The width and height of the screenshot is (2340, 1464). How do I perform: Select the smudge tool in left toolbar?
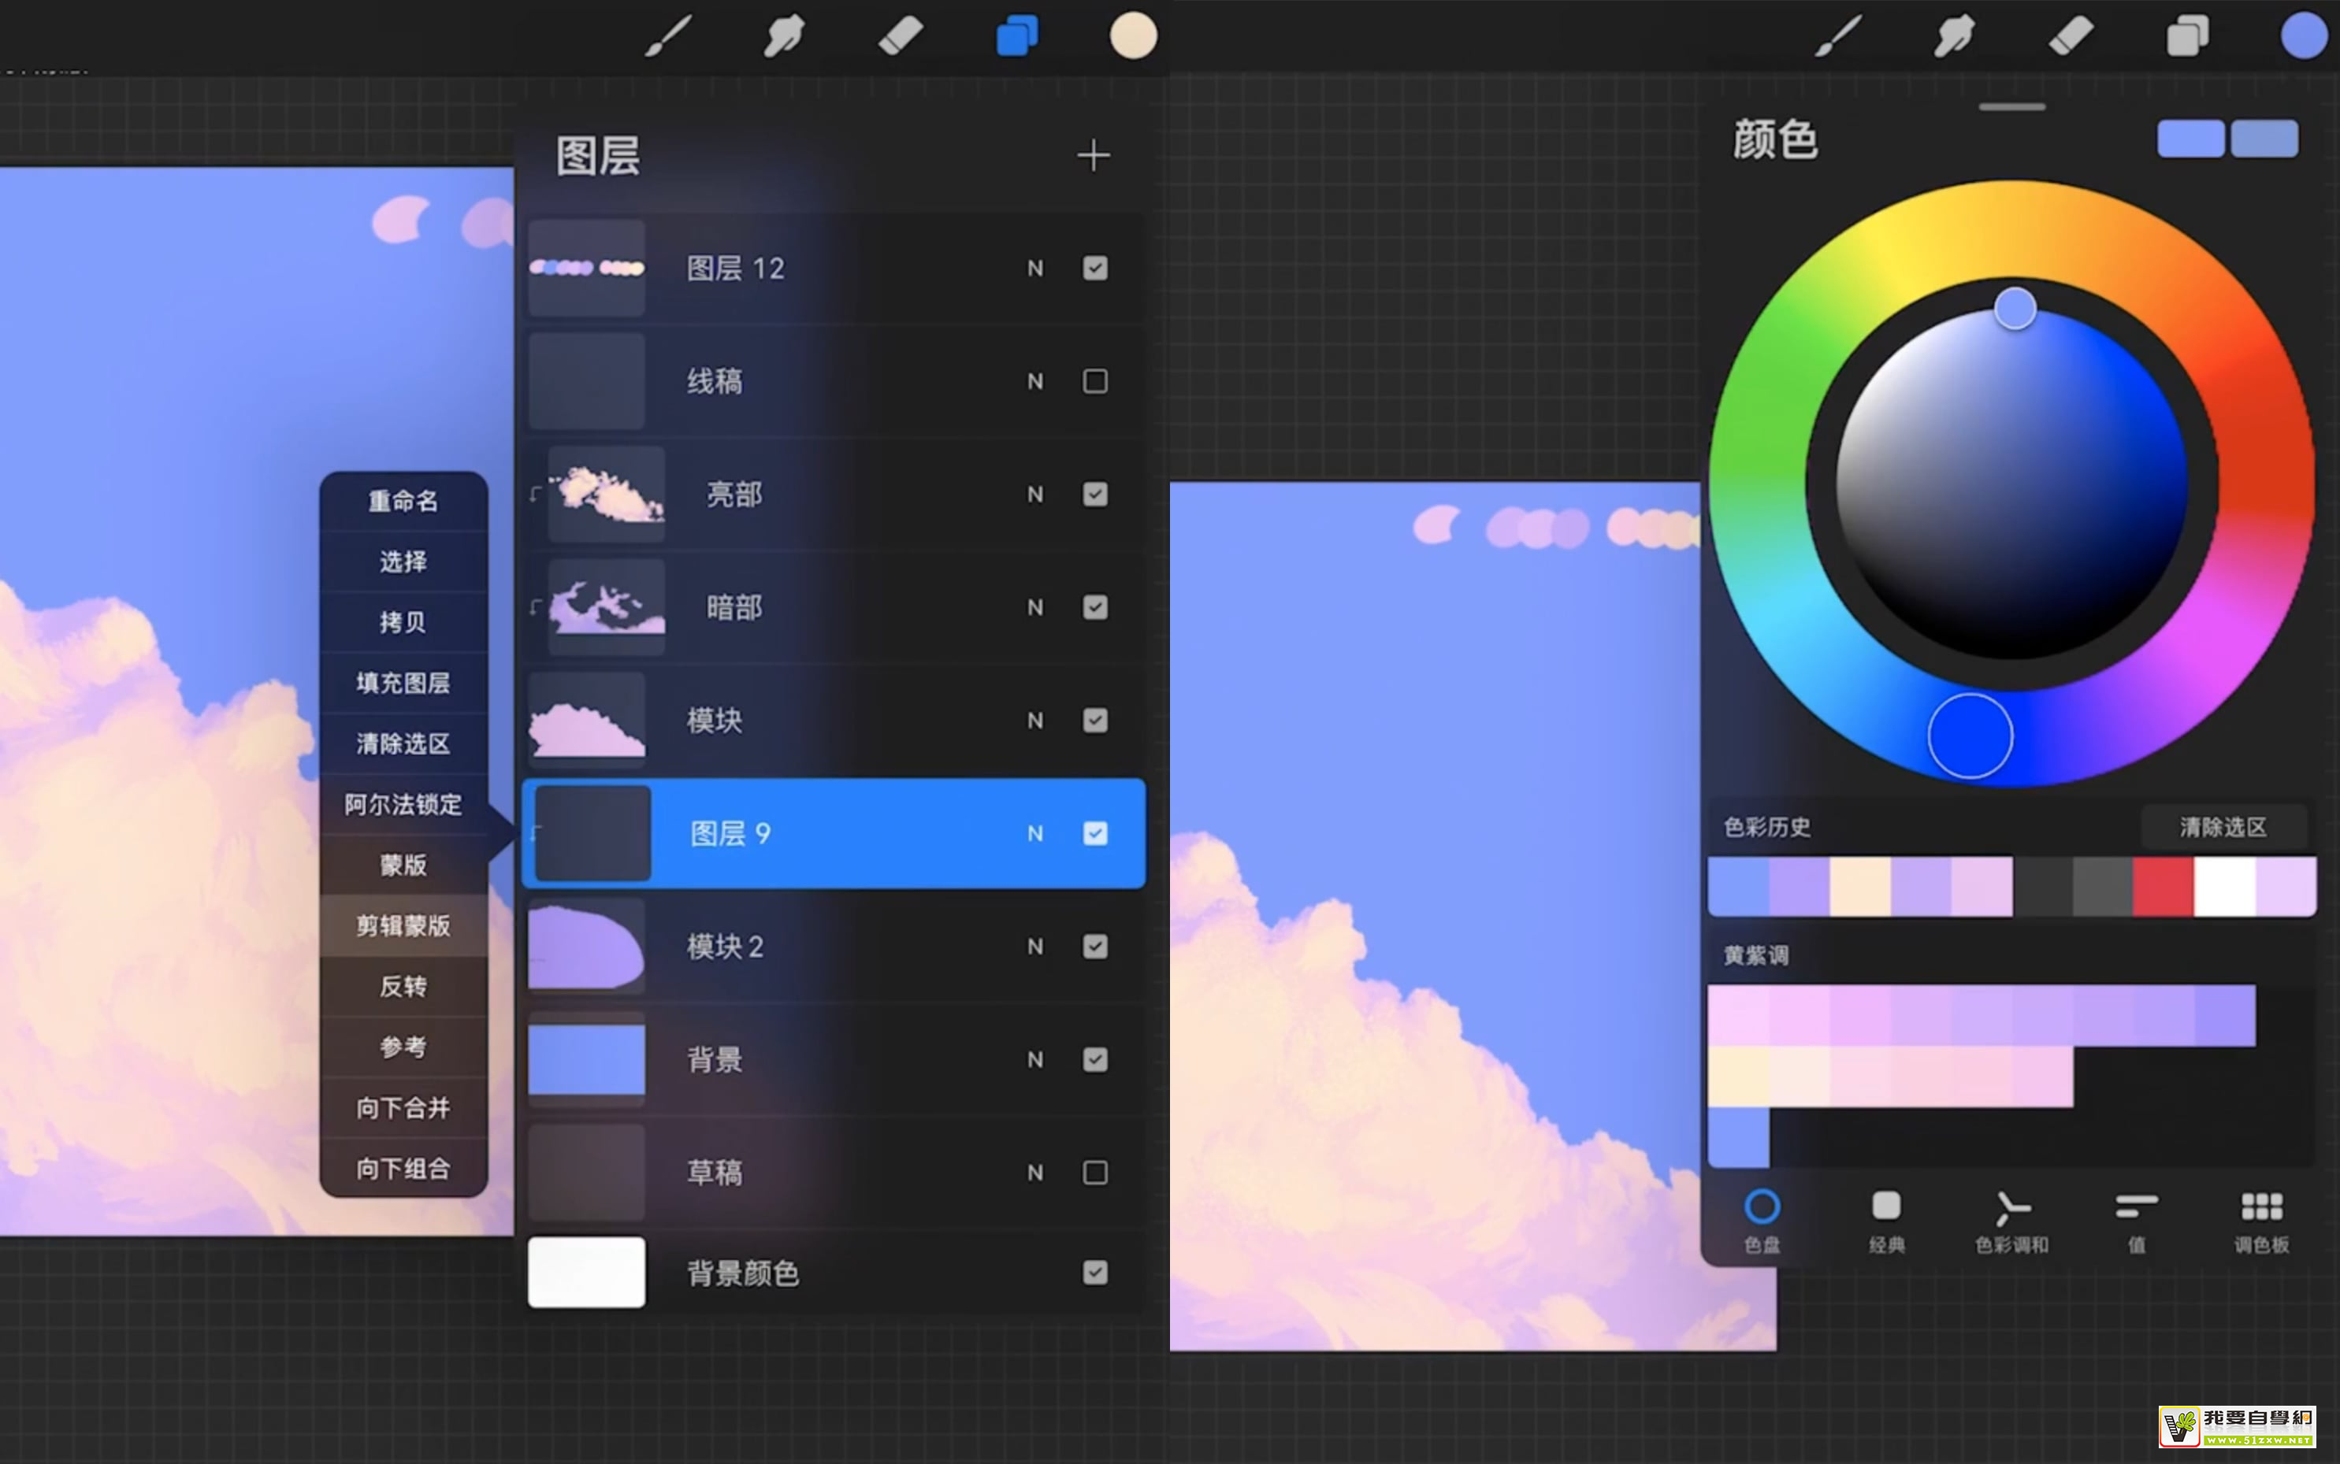[784, 37]
